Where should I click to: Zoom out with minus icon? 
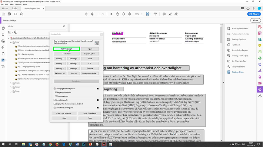pyautogui.click(x=123, y=14)
